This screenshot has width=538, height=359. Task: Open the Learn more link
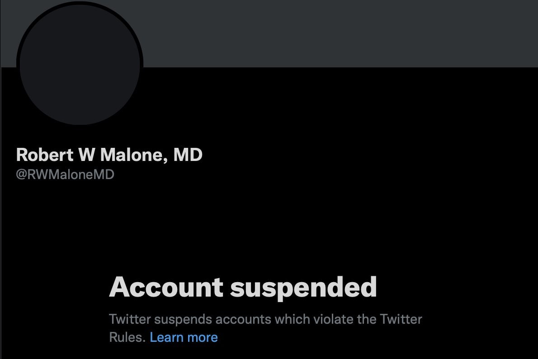[184, 337]
